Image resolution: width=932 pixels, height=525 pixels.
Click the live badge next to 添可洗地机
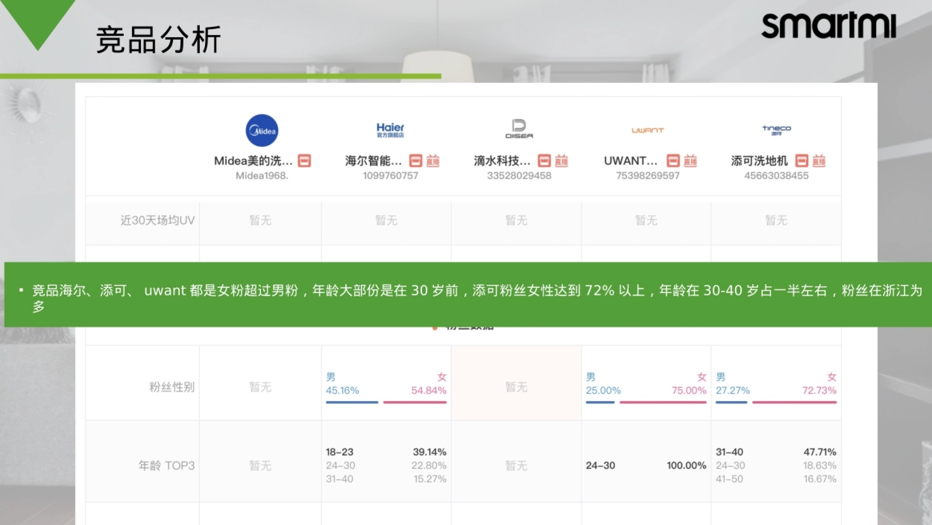(x=819, y=161)
